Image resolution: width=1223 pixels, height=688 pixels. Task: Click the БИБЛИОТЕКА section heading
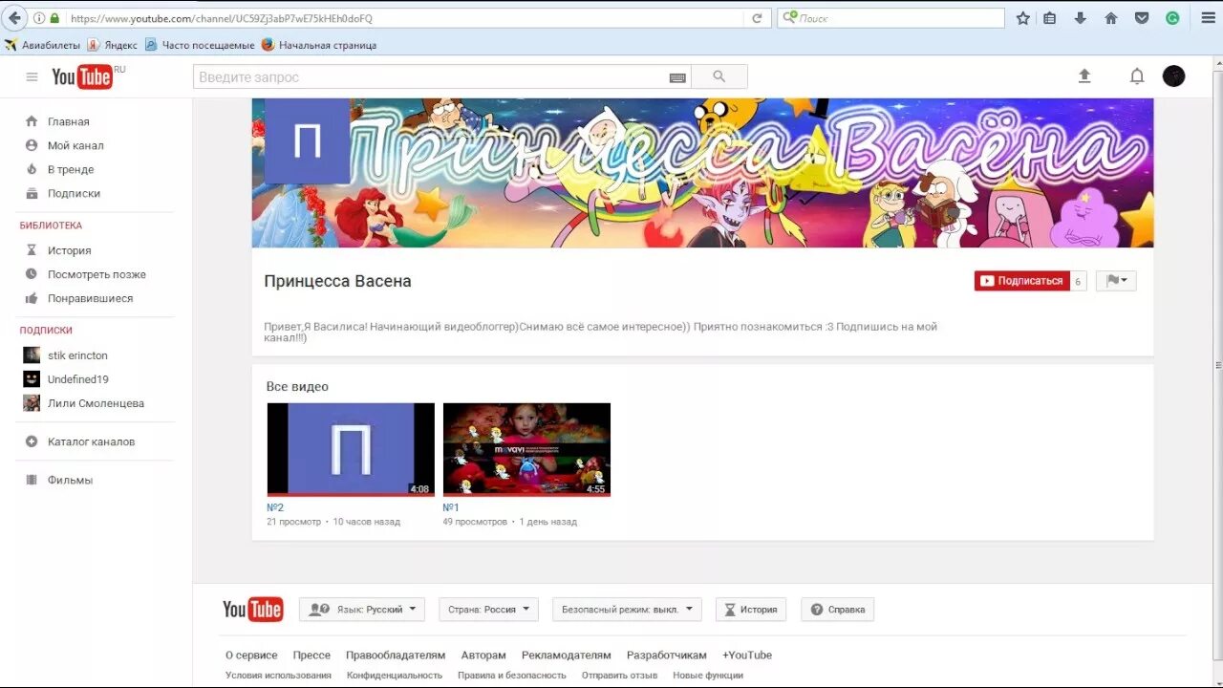tap(51, 226)
